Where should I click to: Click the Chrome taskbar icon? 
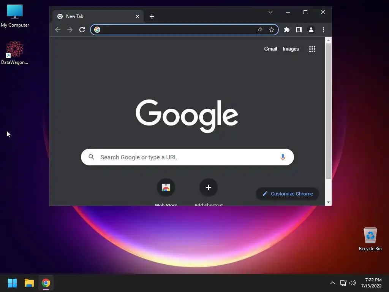click(46, 283)
